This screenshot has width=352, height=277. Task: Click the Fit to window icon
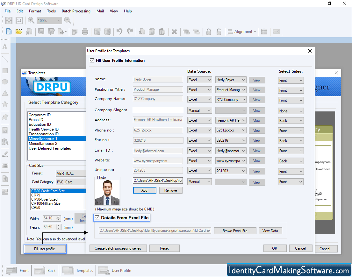[9, 20]
